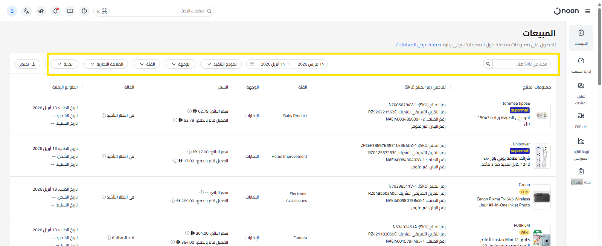Screen dimensions: 602x246
Task: Open the help question mark icon
Action: click(84, 11)
